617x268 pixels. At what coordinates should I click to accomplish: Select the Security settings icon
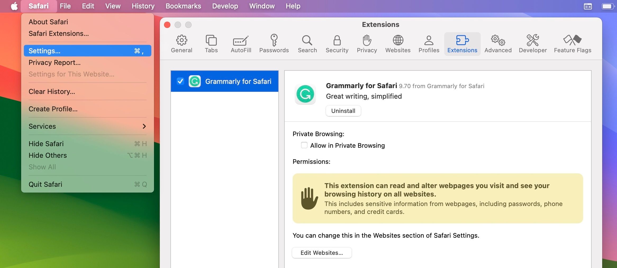coord(337,44)
